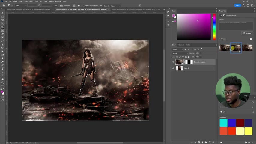
Task: Open the Opacity slider dropdown arrow
Action: pyautogui.click(x=201, y=53)
